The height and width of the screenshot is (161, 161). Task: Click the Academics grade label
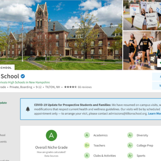coord(101,135)
